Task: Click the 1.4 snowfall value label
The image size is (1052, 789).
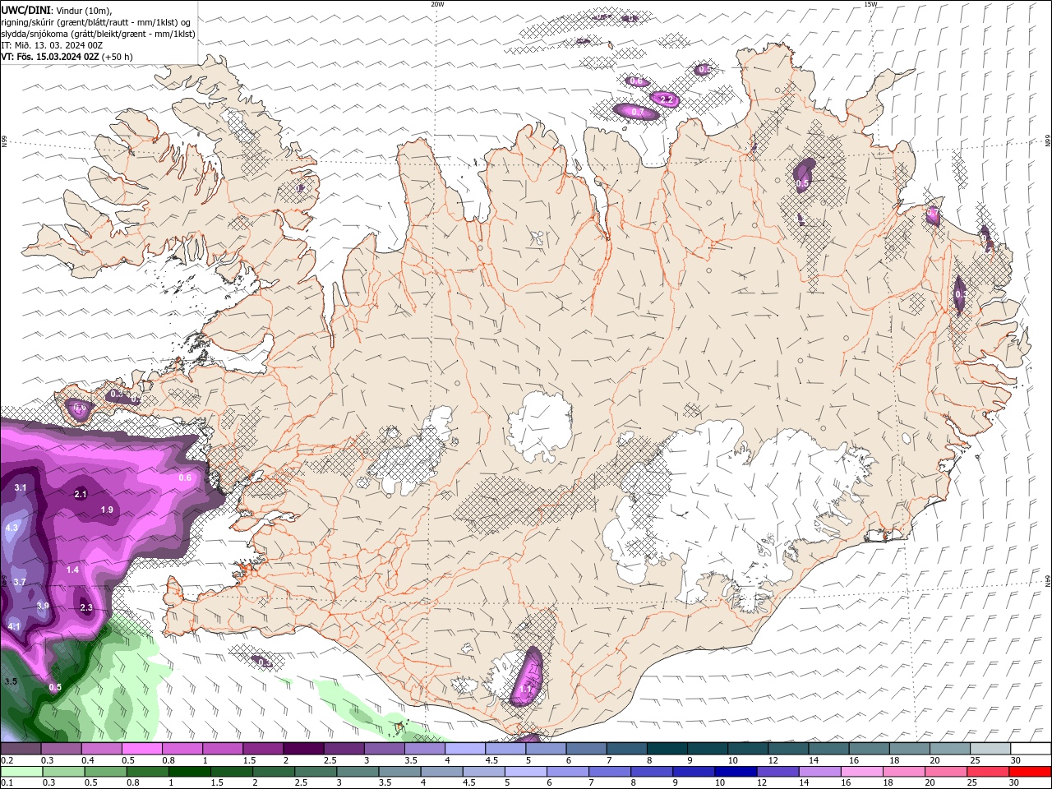Action: [x=72, y=570]
